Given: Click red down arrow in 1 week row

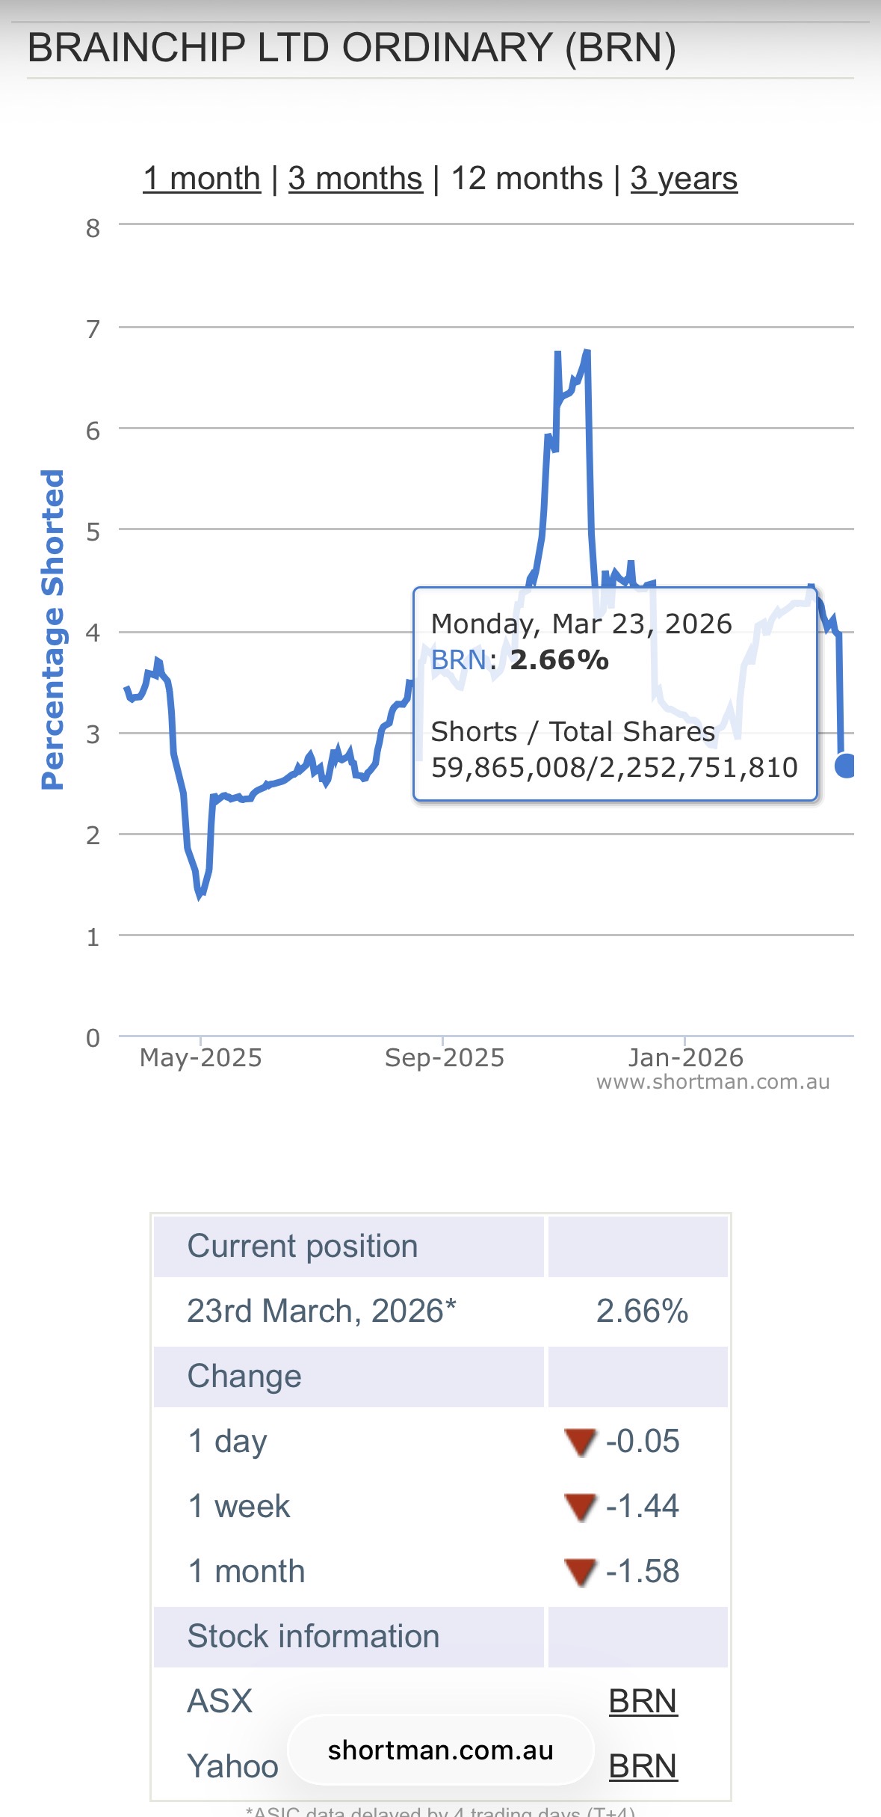Looking at the screenshot, I should click(580, 1507).
